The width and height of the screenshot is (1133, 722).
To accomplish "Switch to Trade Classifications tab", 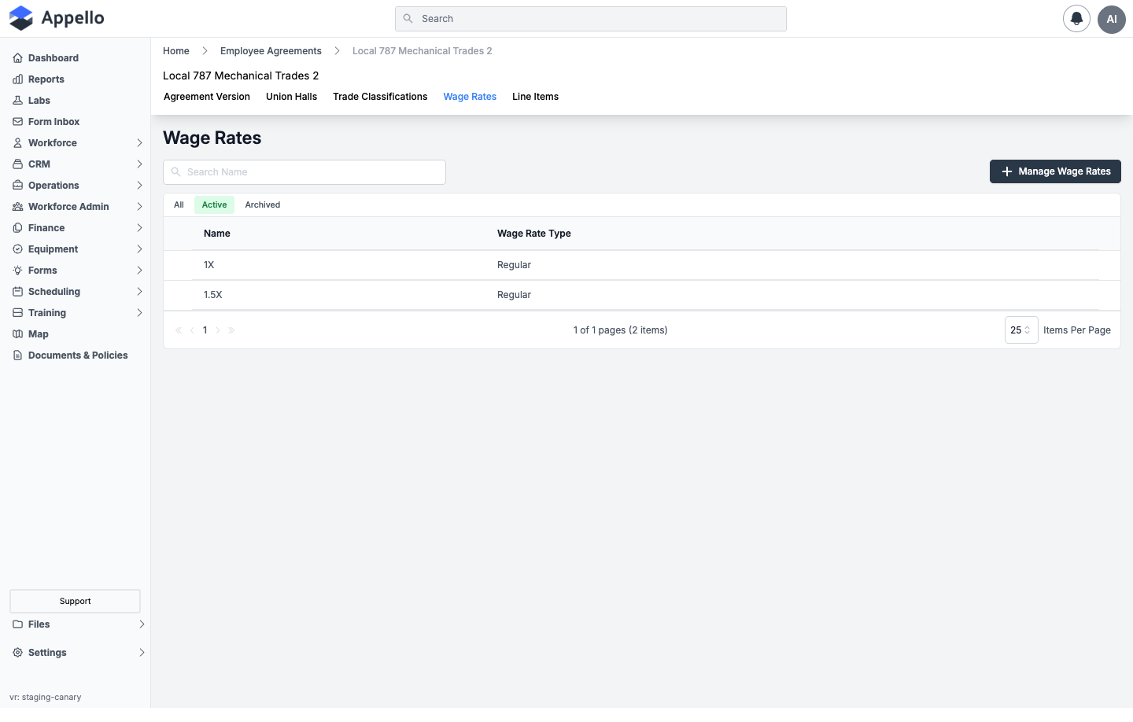I will click(380, 97).
